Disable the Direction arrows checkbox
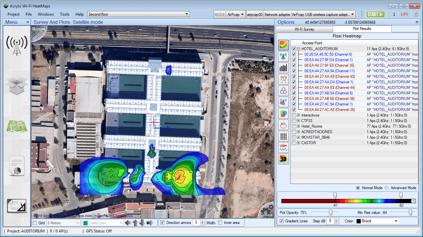This screenshot has width=423, height=237. 162,222
